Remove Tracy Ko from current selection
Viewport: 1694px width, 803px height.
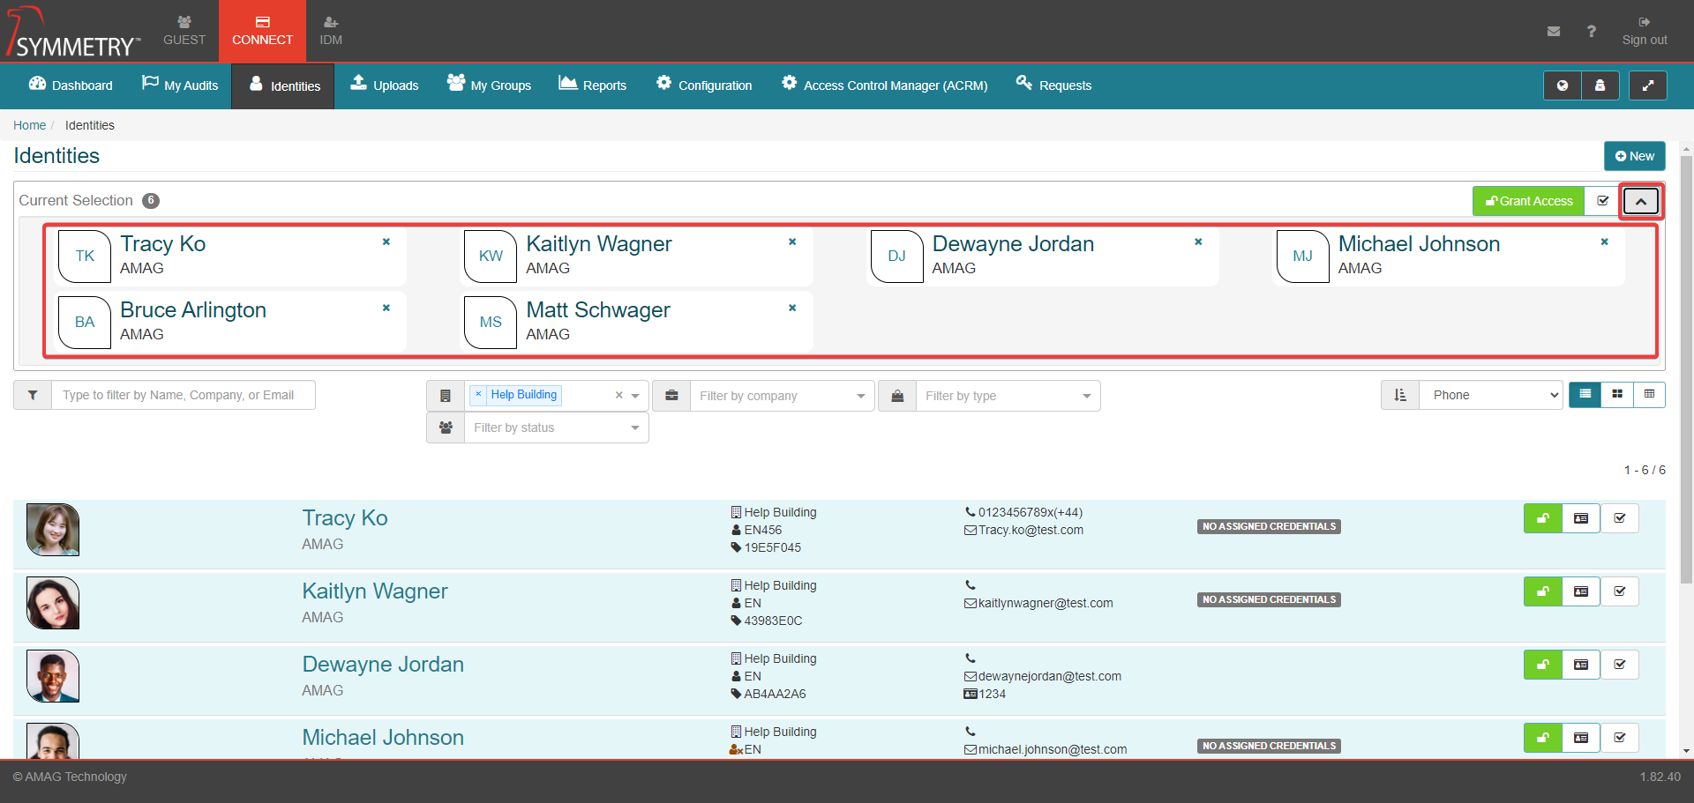386,242
